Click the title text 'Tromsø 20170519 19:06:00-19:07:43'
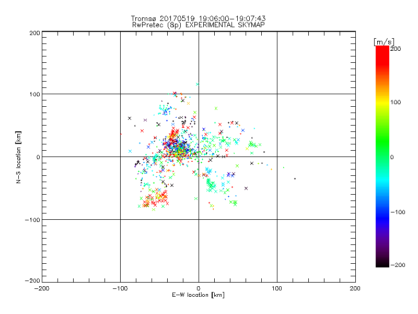Image resolution: width=418 pixels, height=314 pixels. coord(199,18)
